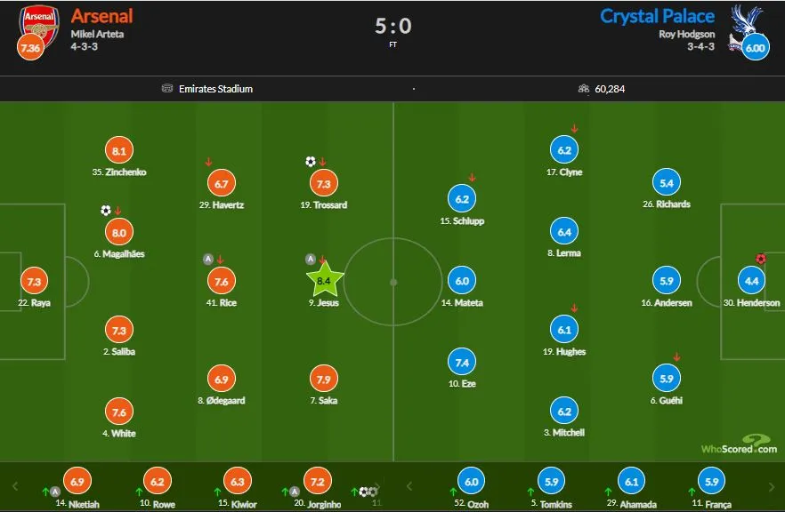Click the goal ball icon beside Magalhães
Screen dimensions: 785x512
[106, 211]
